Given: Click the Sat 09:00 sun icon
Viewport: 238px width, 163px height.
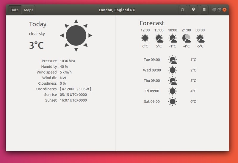Looking at the screenshot, I should pos(172,102).
